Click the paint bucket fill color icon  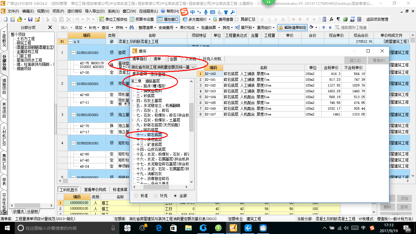pyautogui.click(x=311, y=27)
